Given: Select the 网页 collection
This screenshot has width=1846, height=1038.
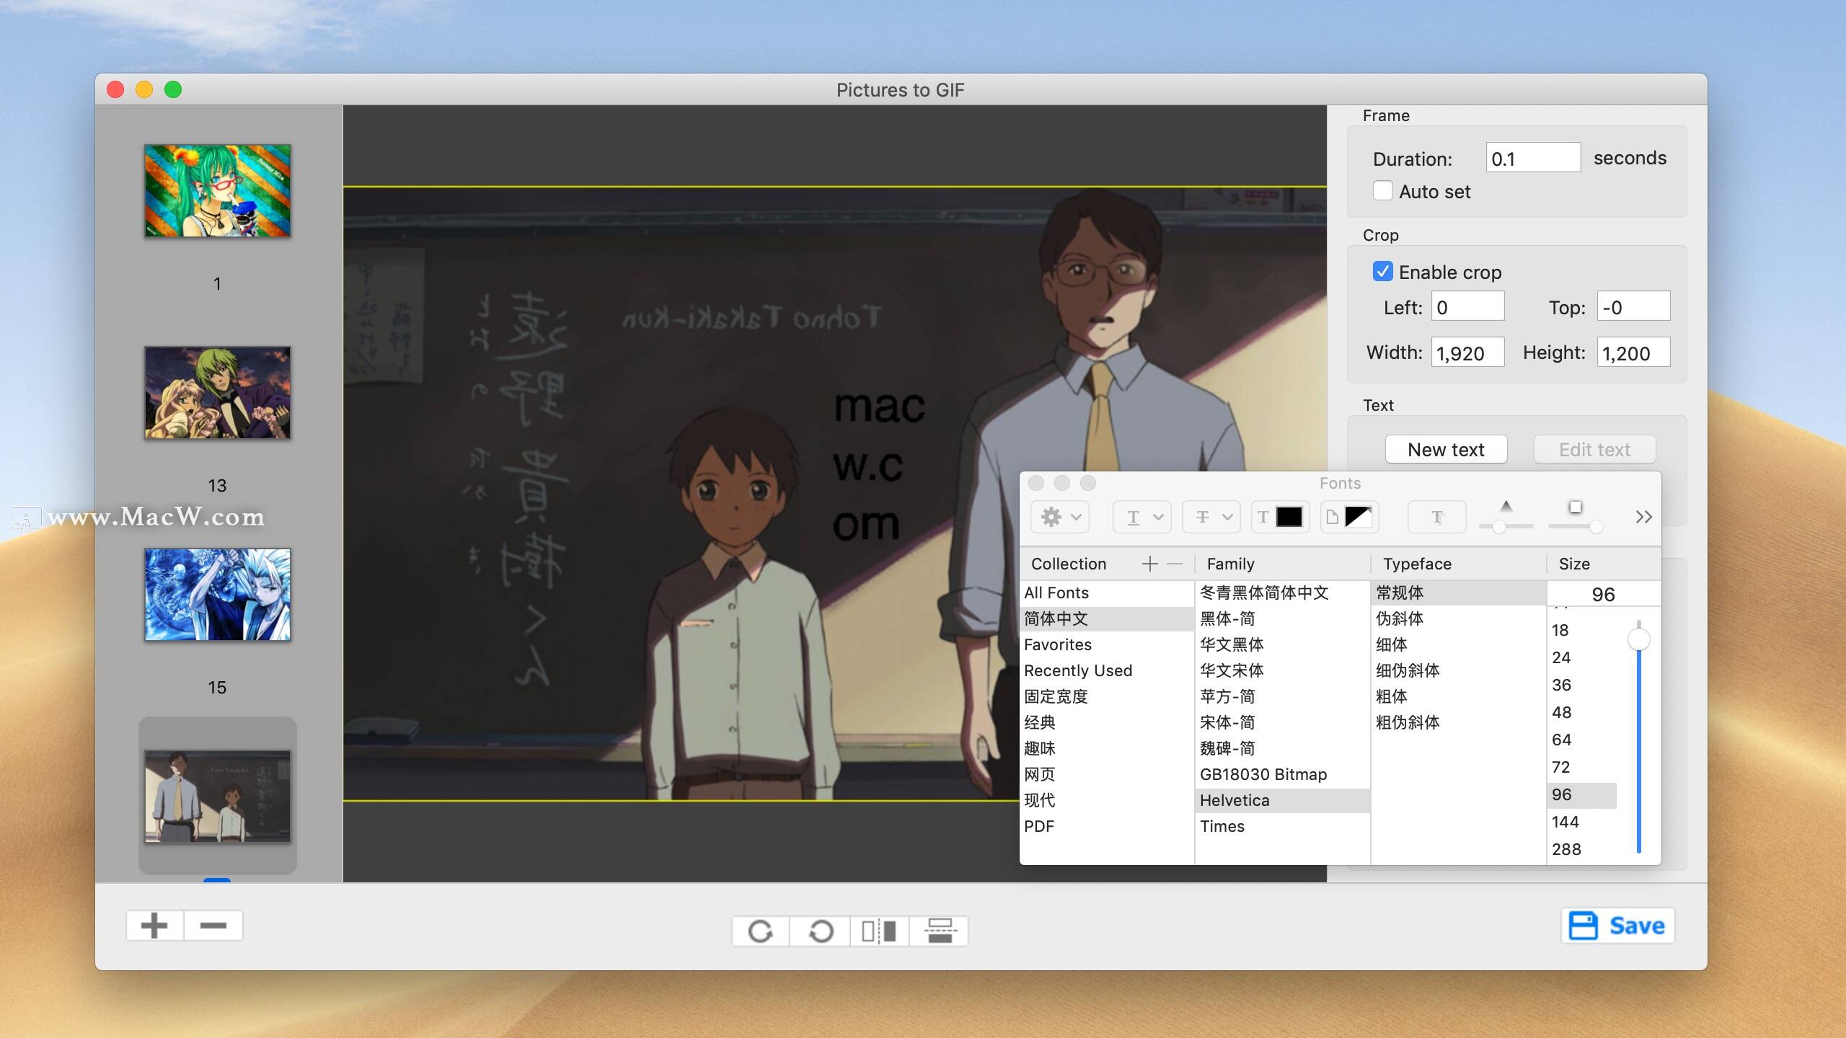Looking at the screenshot, I should [x=1106, y=774].
